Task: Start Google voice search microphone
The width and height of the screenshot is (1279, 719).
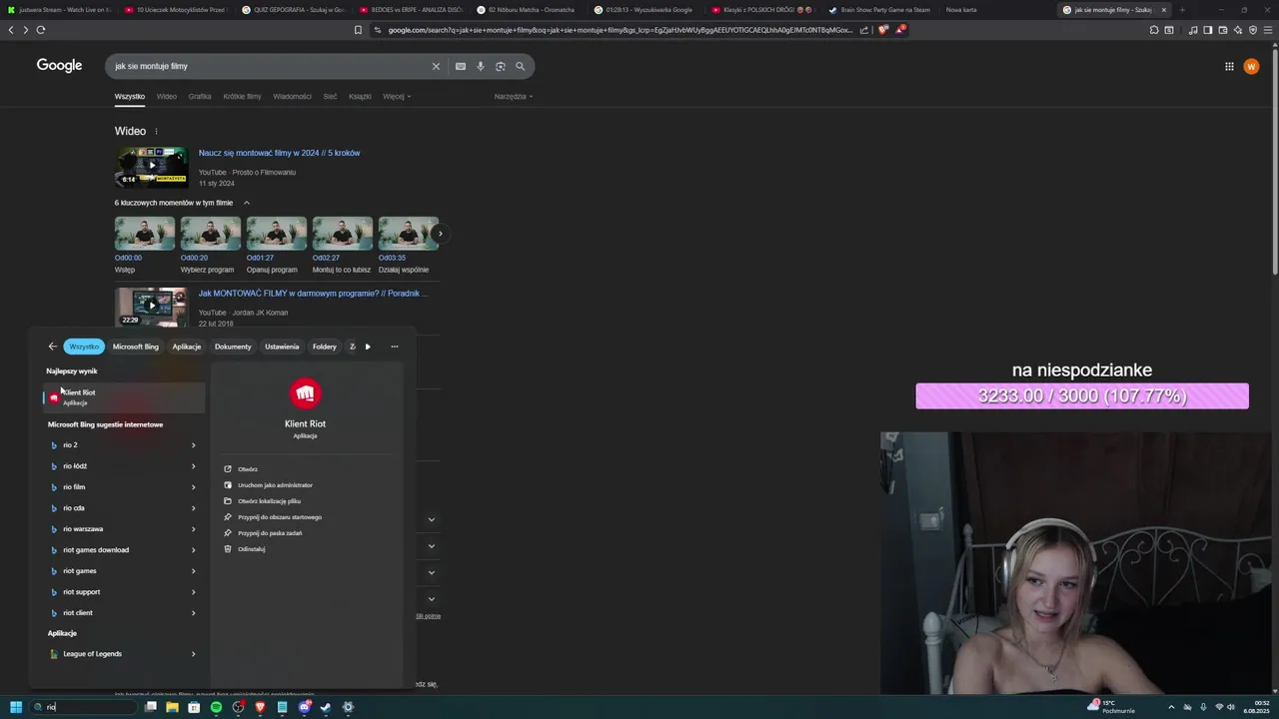Action: [x=481, y=66]
